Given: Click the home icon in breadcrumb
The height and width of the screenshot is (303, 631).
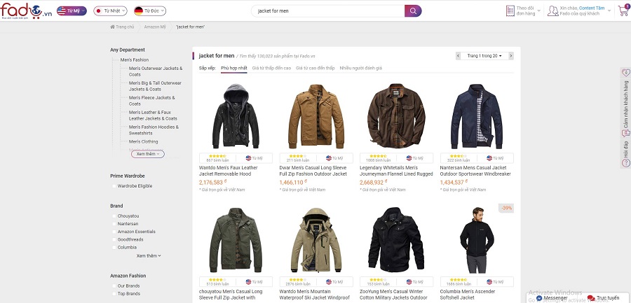Looking at the screenshot, I should (x=113, y=27).
